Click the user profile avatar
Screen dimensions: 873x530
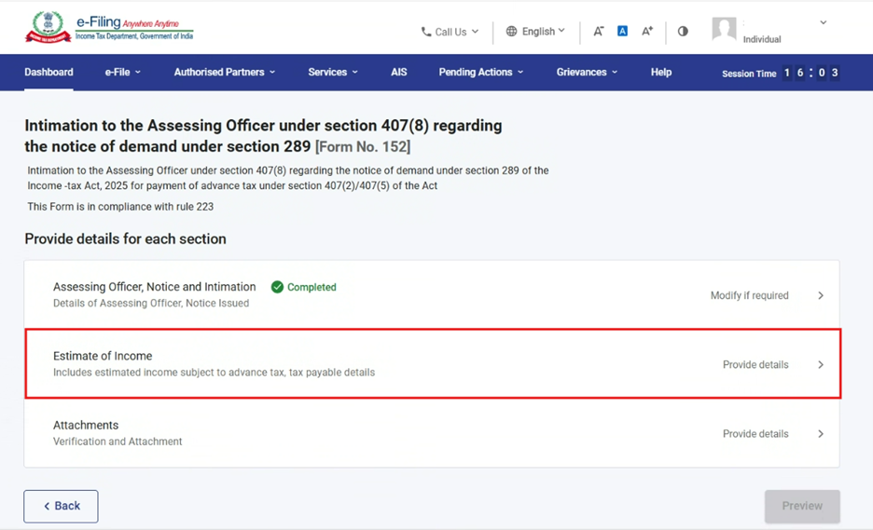[724, 30]
